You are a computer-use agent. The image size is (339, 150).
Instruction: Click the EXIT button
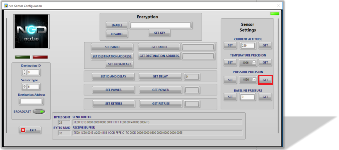click(30, 130)
